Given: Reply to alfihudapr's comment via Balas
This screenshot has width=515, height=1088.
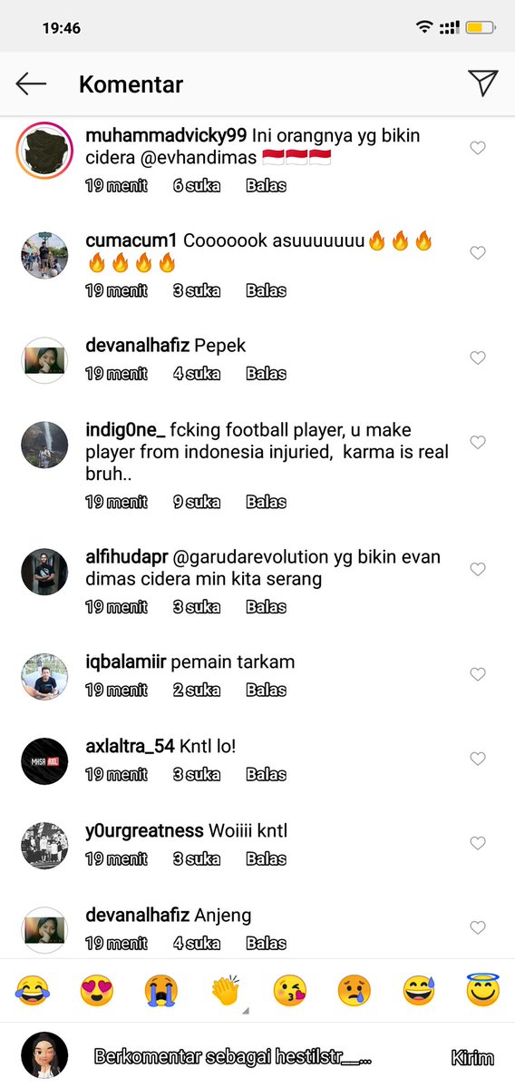Looking at the screenshot, I should coord(267,607).
